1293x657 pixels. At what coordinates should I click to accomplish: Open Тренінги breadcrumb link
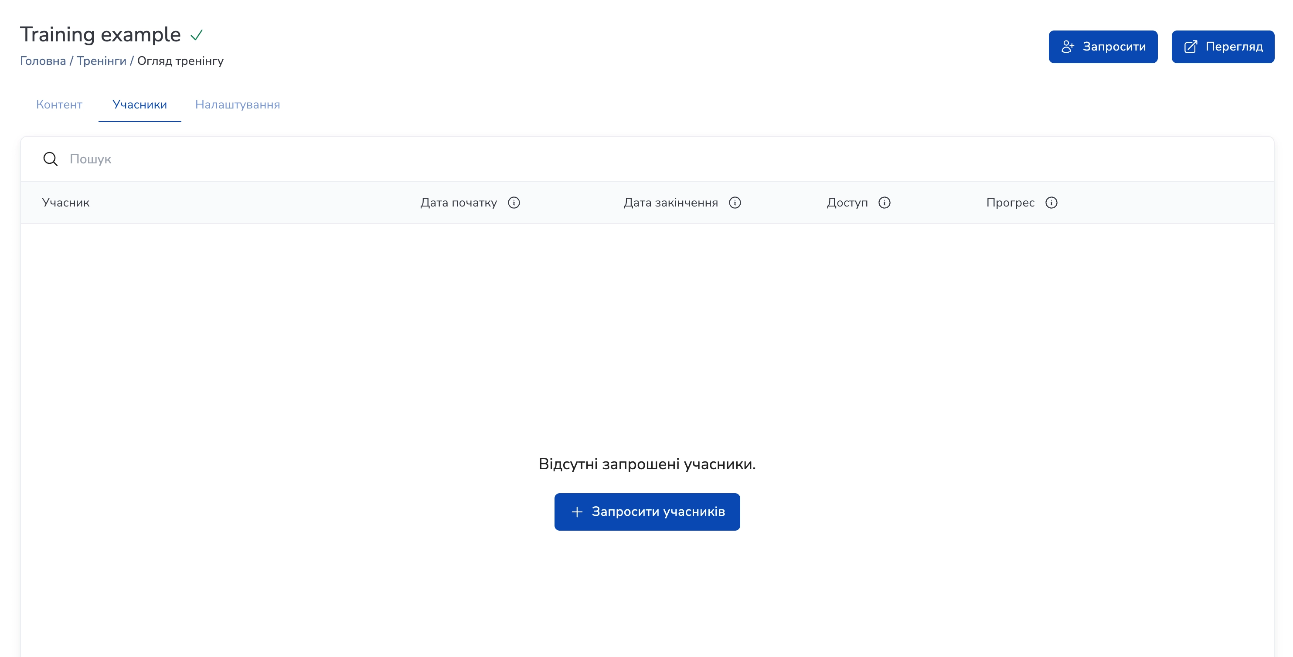pyautogui.click(x=102, y=61)
